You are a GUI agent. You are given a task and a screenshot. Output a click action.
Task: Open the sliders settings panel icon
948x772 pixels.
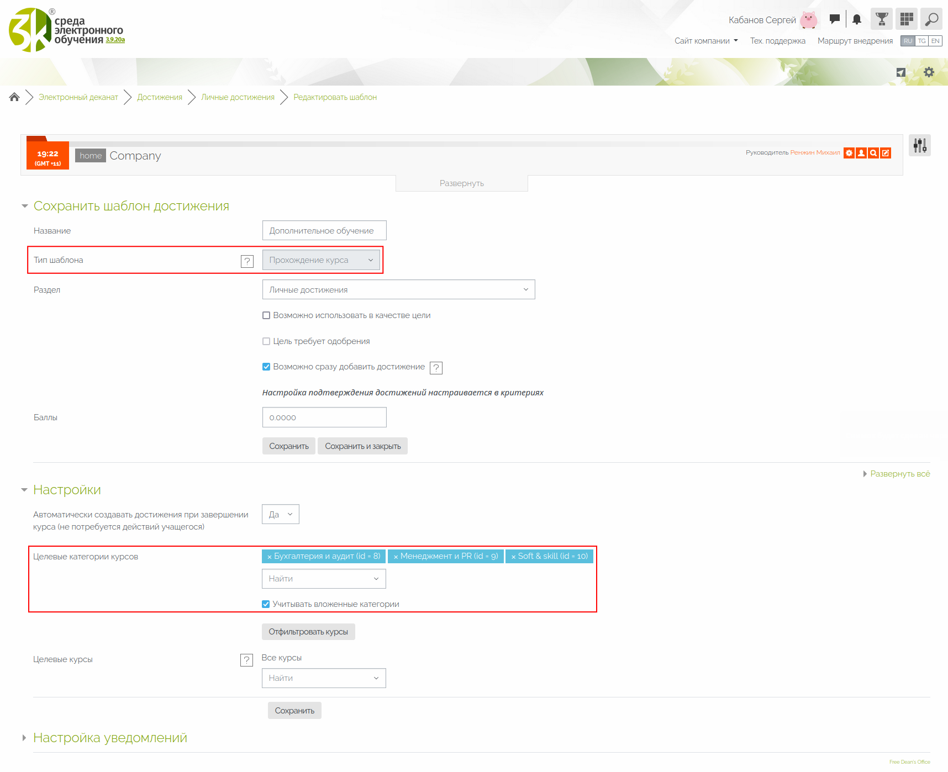pyautogui.click(x=919, y=145)
